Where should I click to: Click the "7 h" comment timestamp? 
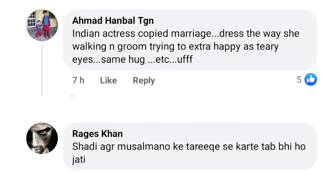(78, 80)
